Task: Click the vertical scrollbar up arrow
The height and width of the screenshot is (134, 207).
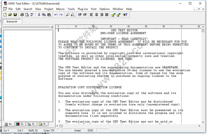Action: pos(203,27)
